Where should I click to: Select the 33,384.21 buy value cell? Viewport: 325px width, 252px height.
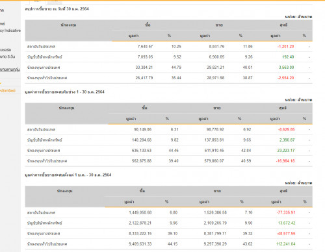click(x=144, y=68)
